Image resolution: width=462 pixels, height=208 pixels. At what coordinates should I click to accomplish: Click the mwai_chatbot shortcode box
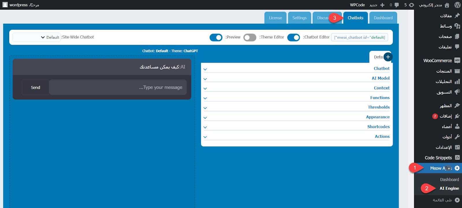[359, 38]
